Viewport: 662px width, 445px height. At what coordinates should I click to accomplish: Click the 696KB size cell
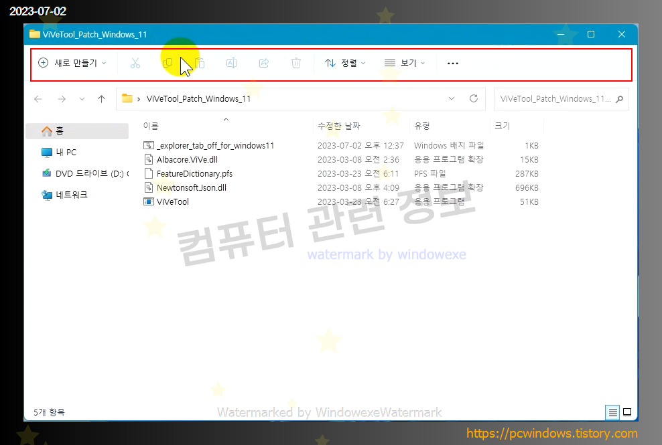(x=527, y=187)
